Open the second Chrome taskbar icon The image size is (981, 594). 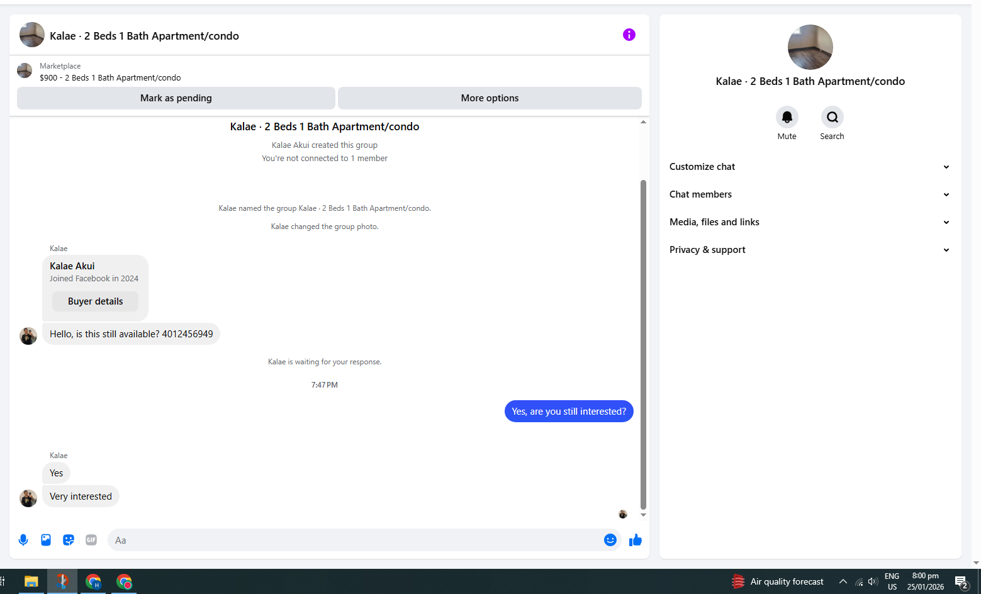(x=124, y=581)
